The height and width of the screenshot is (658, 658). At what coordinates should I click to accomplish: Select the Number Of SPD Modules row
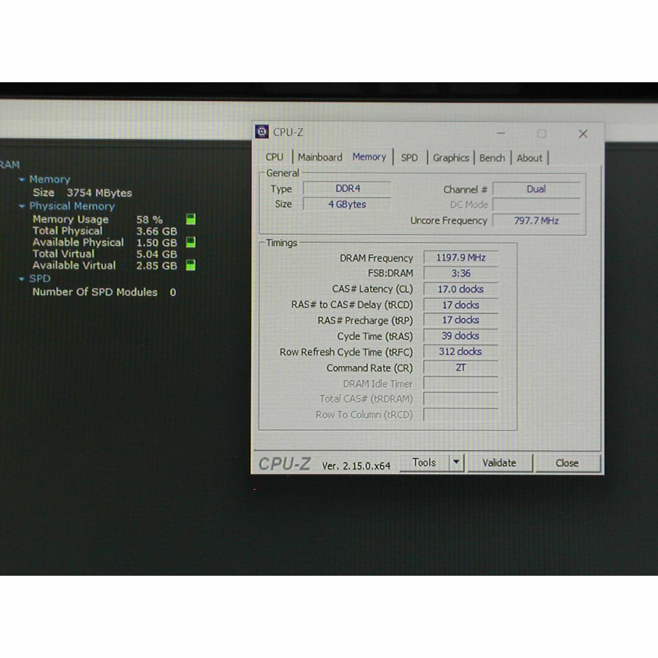[x=105, y=292]
